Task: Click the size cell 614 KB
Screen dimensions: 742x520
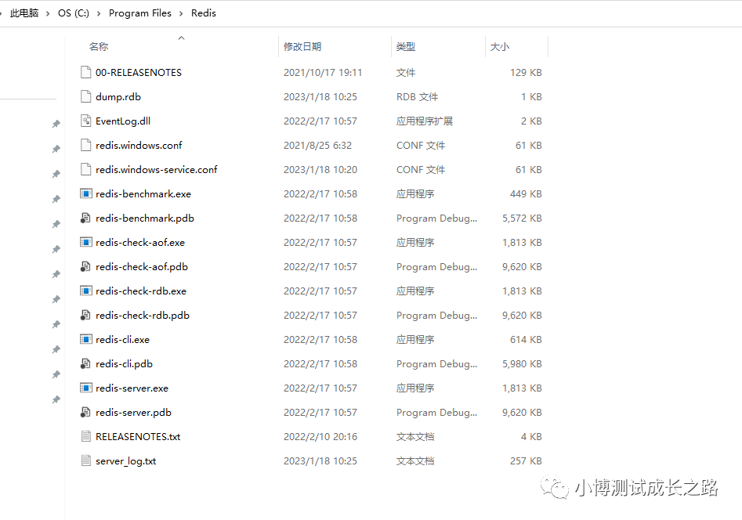Action: point(526,339)
